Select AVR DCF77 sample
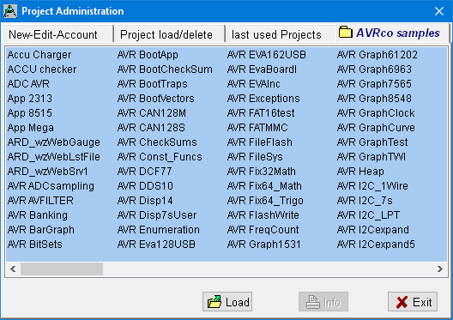The image size is (453, 320). tap(144, 172)
